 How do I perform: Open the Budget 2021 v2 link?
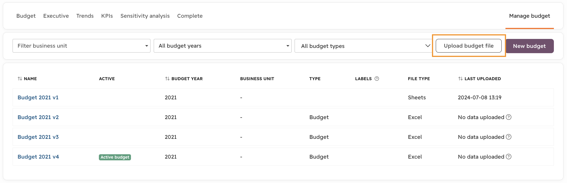point(38,117)
